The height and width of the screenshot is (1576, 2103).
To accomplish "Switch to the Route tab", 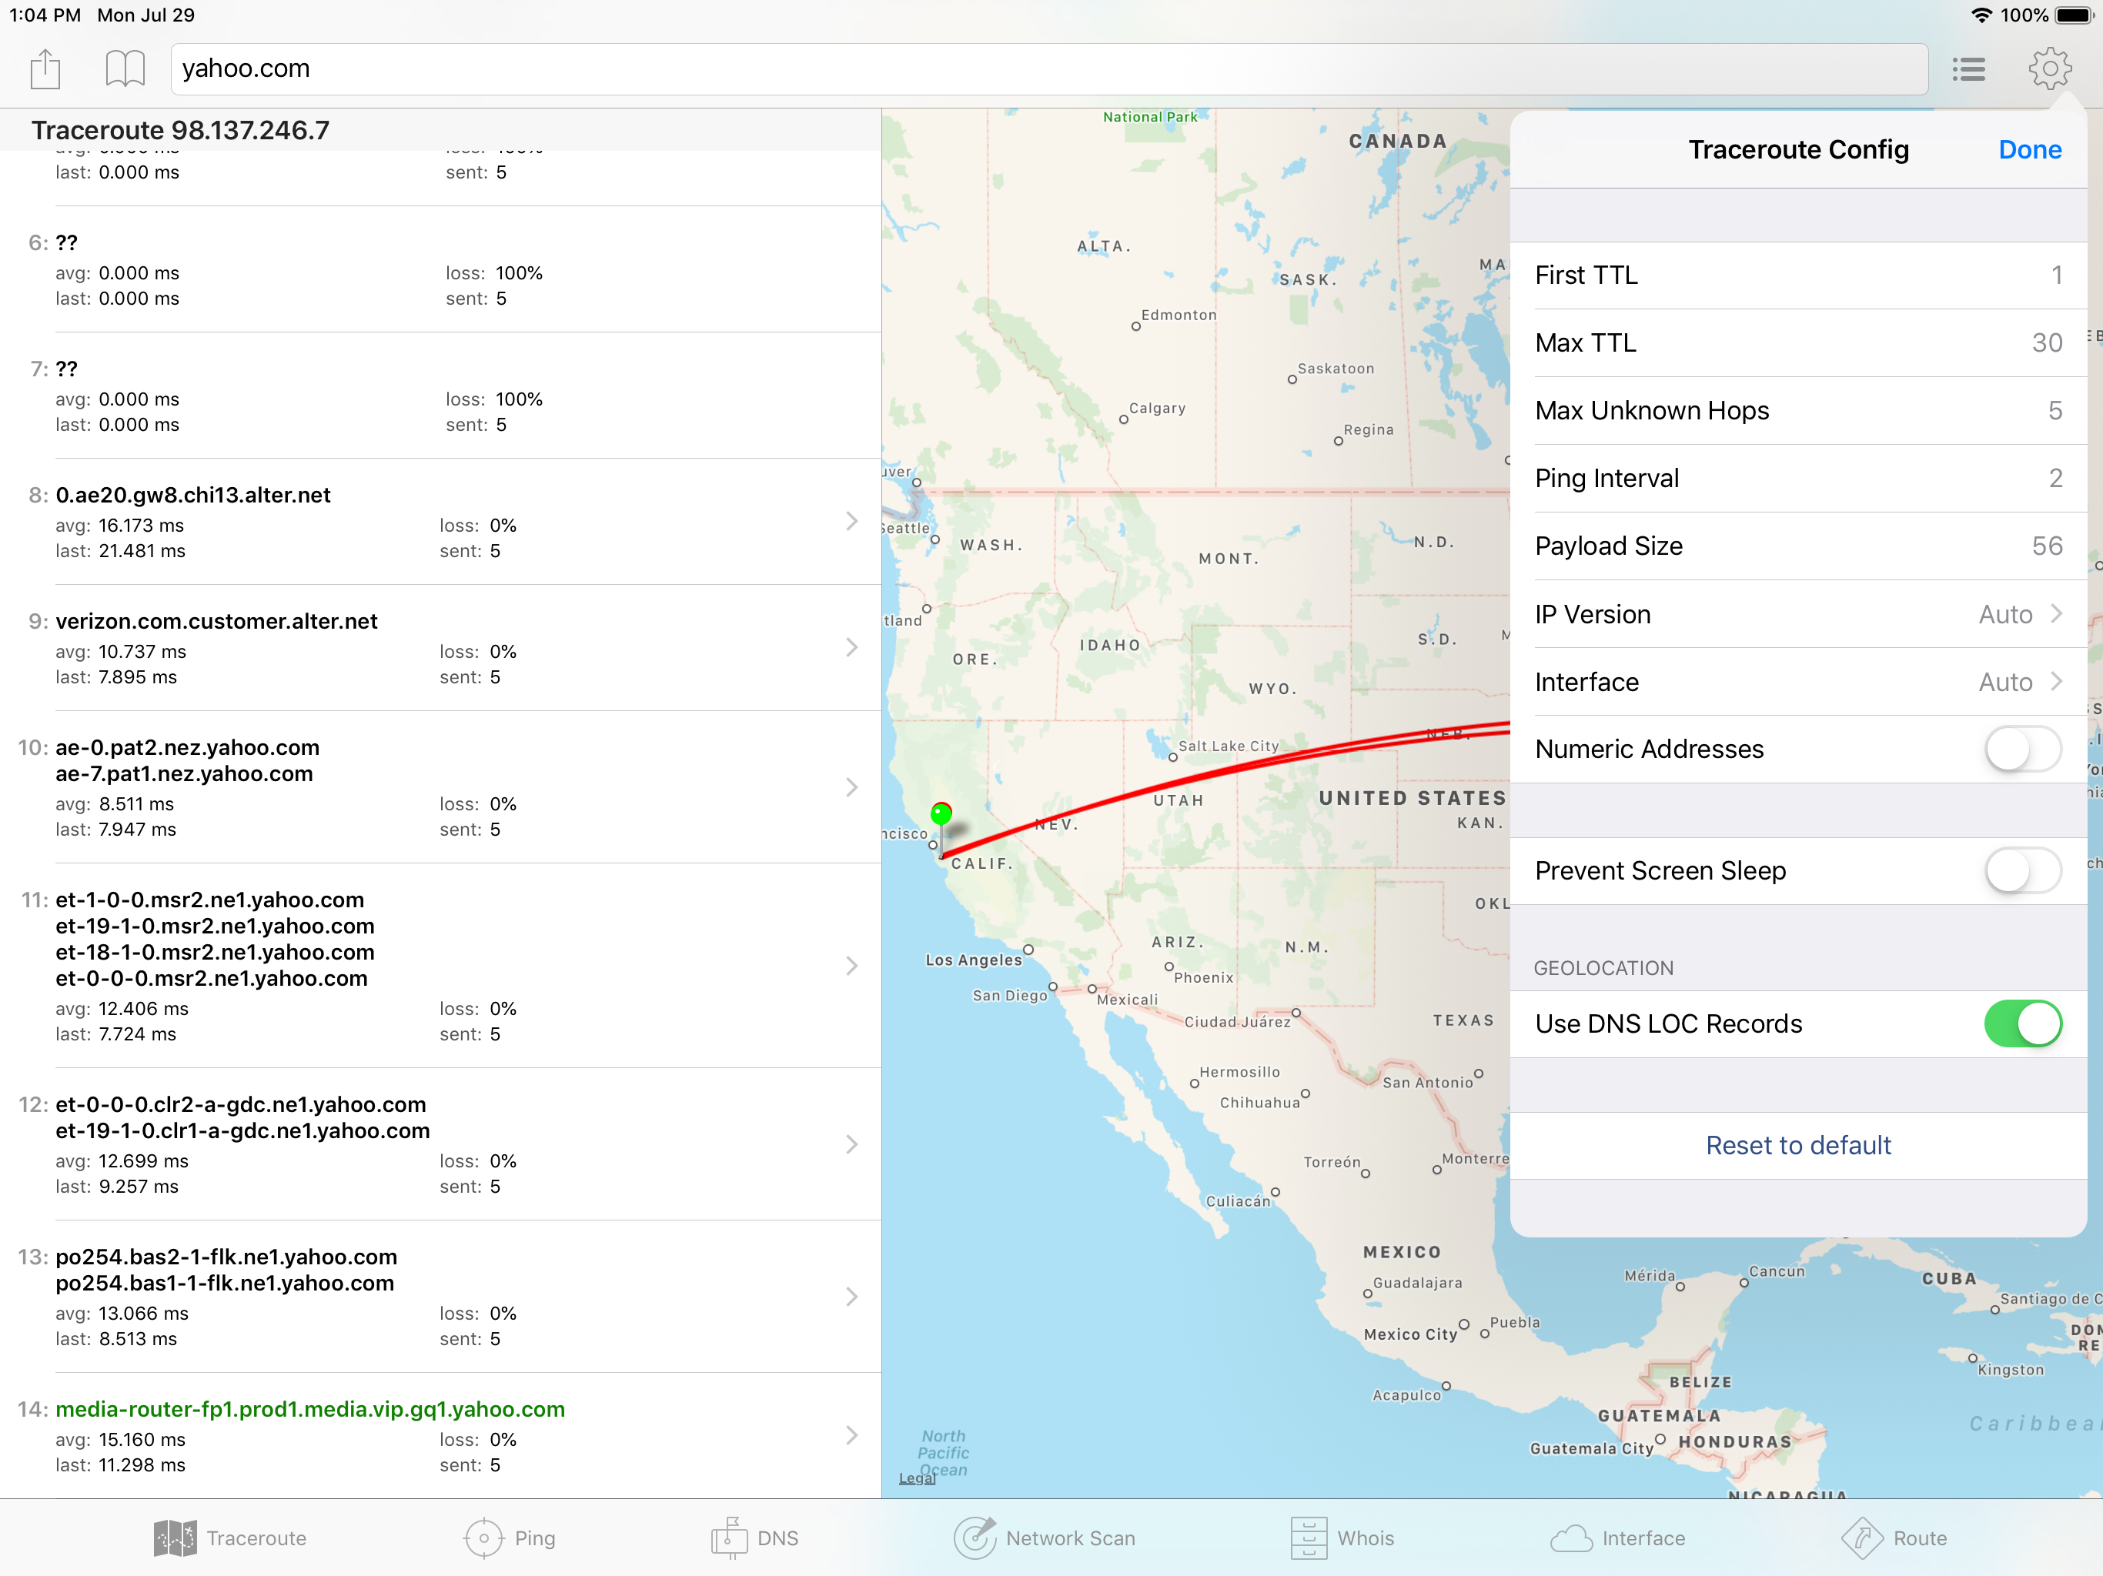I will pos(1894,1537).
